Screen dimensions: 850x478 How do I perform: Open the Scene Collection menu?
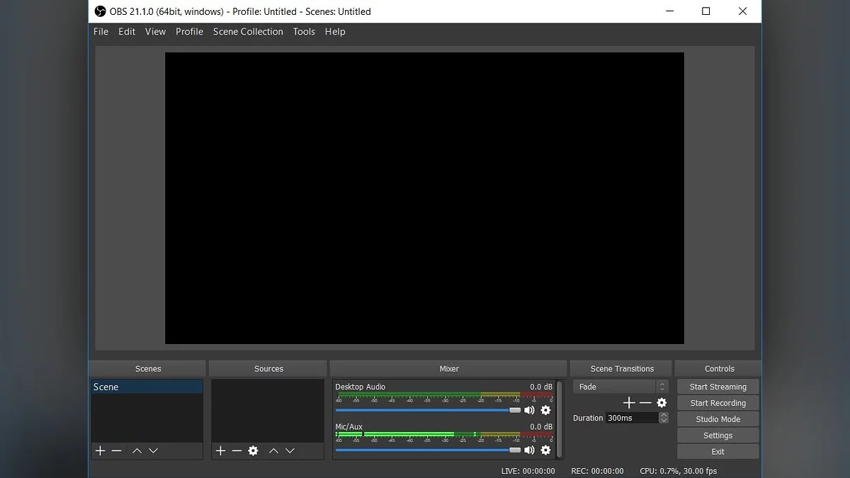pyautogui.click(x=248, y=32)
